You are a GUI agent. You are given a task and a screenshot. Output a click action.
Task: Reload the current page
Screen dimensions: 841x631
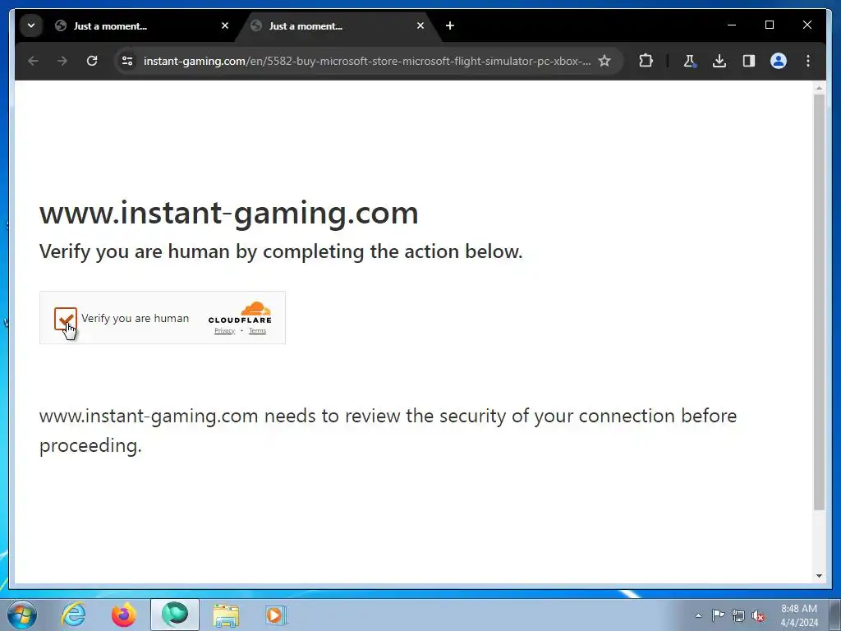[92, 61]
